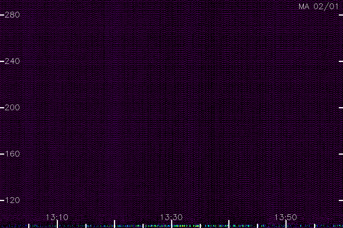Click the 120 frequency axis label
Viewport: 343px width, 228px height.
(12, 200)
